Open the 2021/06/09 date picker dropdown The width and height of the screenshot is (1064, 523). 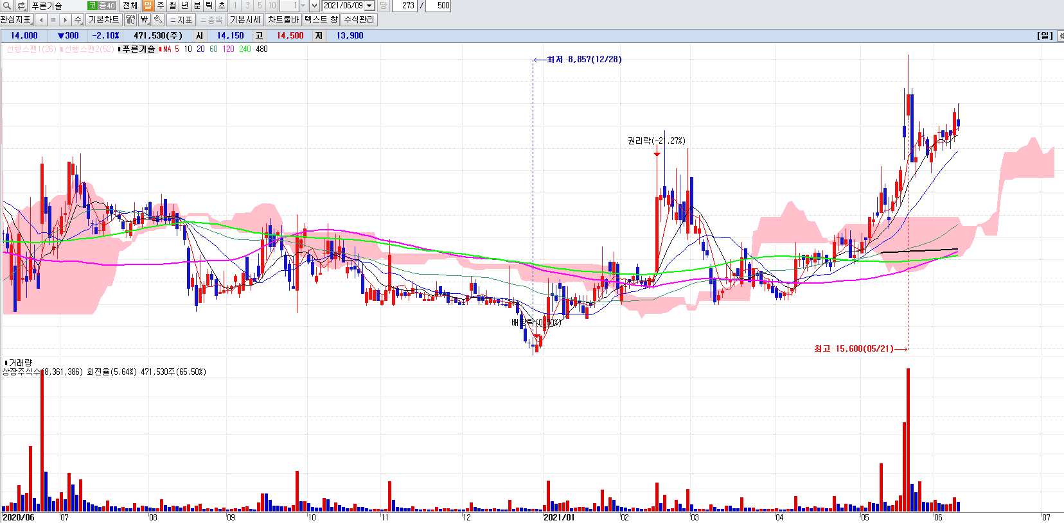(369, 6)
